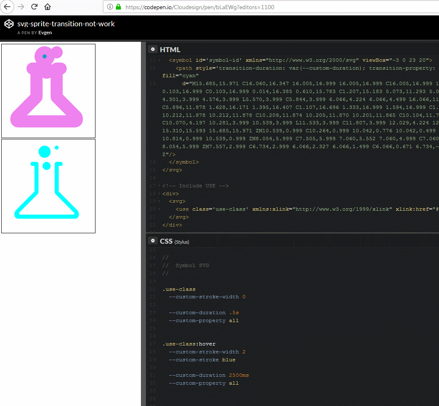Image resolution: width=439 pixels, height=406 pixels.
Task: Click the .use-class:hover selector
Action: [189, 344]
